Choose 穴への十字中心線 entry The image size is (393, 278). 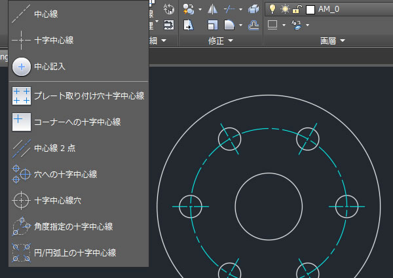tap(79, 175)
